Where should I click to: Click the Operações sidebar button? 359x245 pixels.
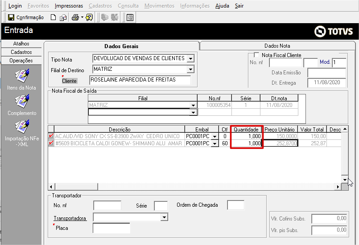coord(21,61)
